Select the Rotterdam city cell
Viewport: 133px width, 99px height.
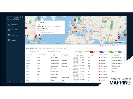[x=54, y=77]
